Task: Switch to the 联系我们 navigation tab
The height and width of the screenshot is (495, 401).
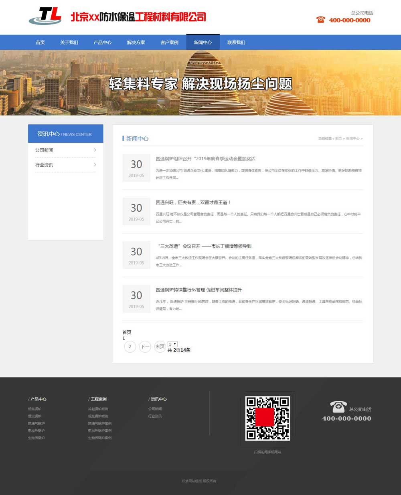Action: tap(236, 42)
